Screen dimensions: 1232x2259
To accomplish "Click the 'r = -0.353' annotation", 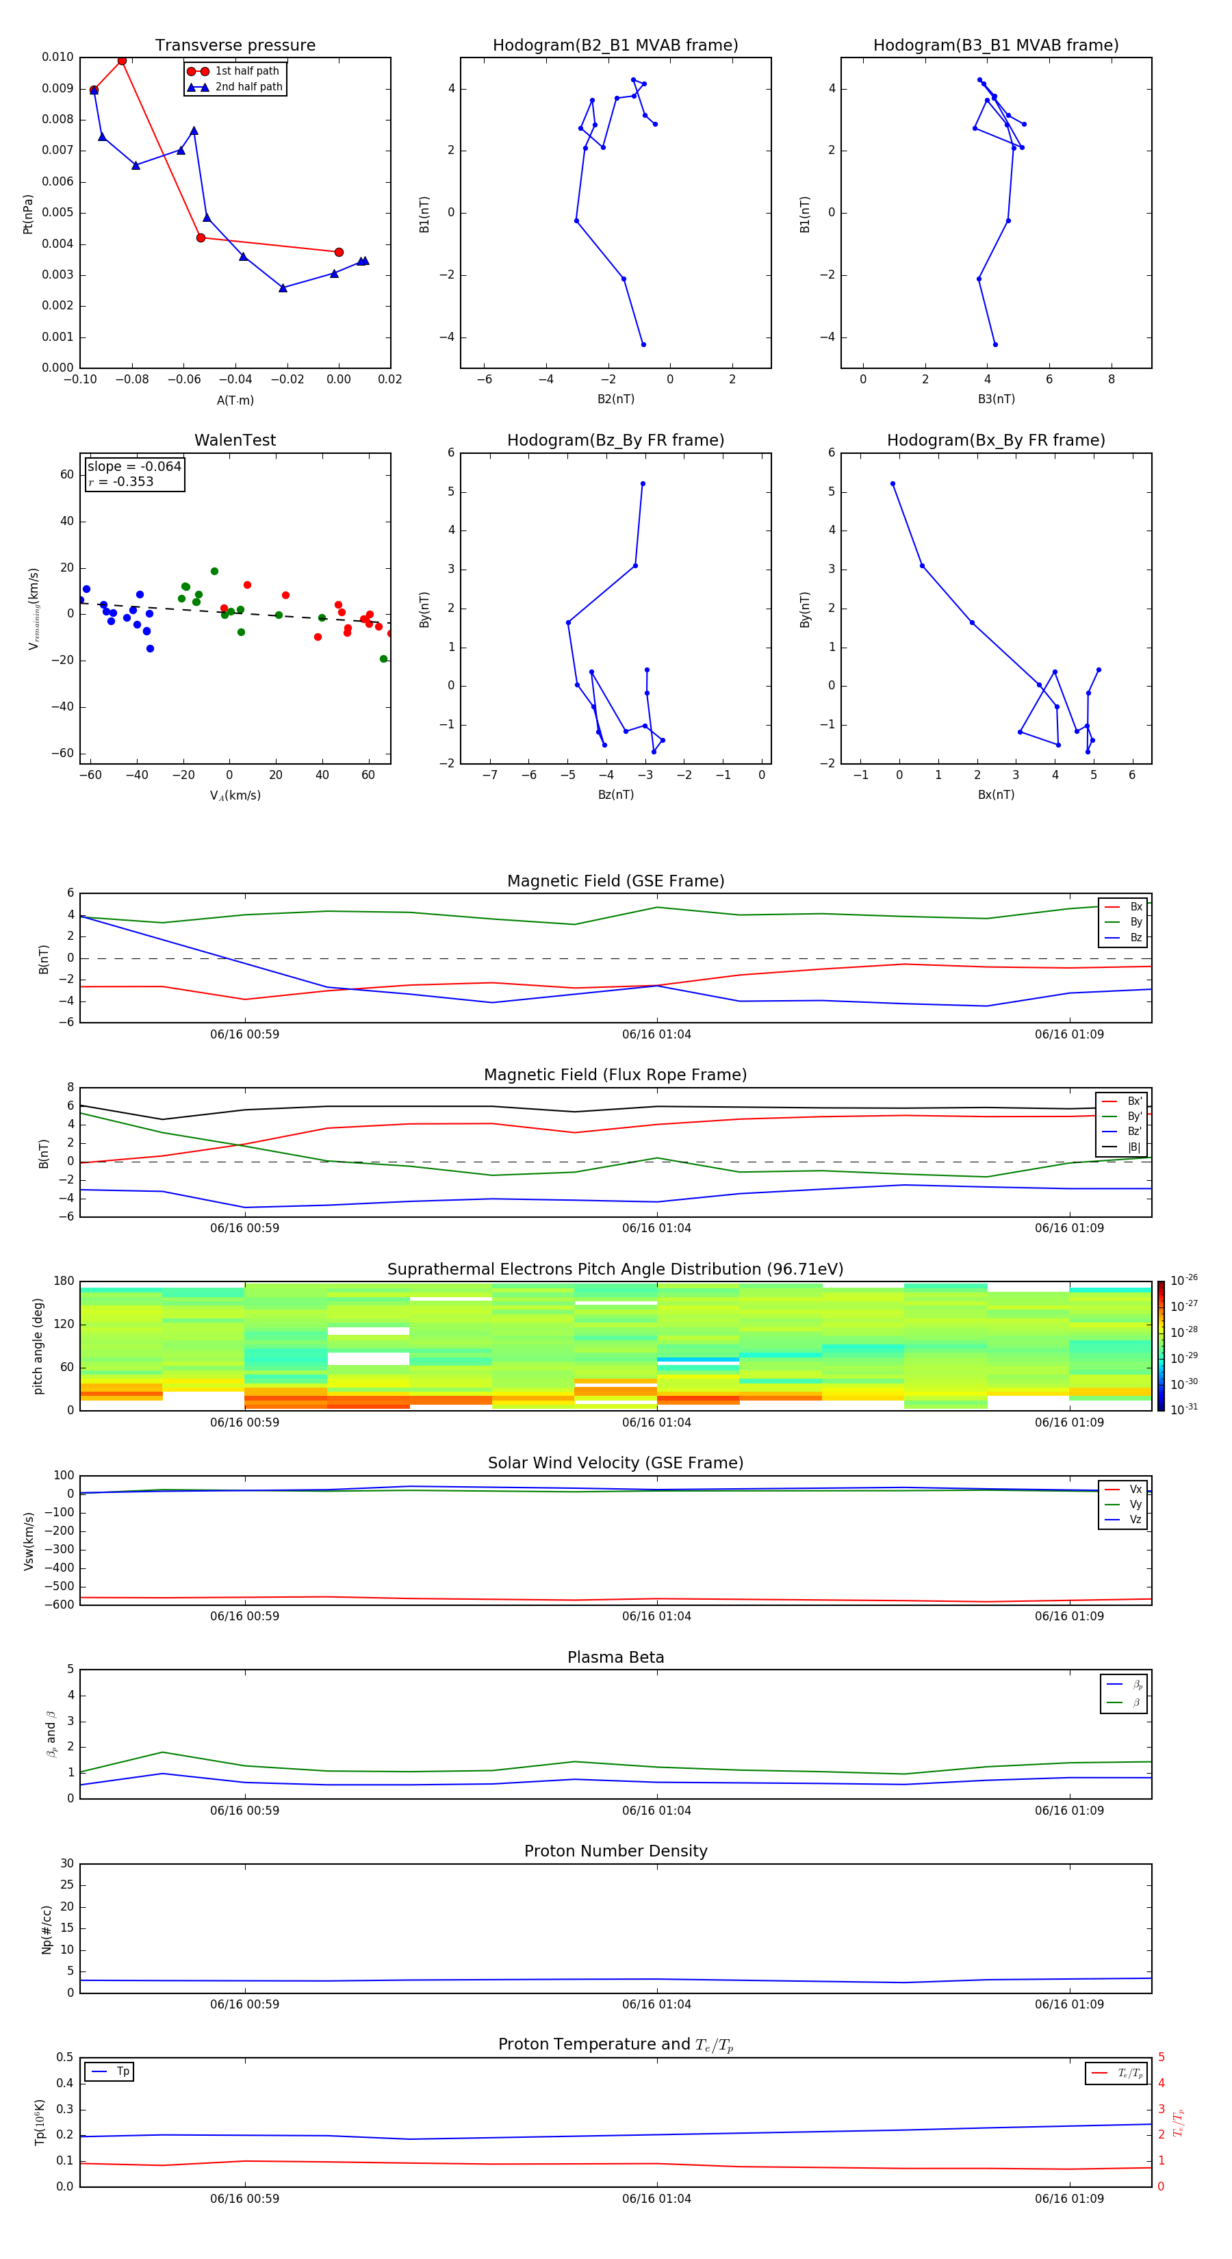I will 121,481.
